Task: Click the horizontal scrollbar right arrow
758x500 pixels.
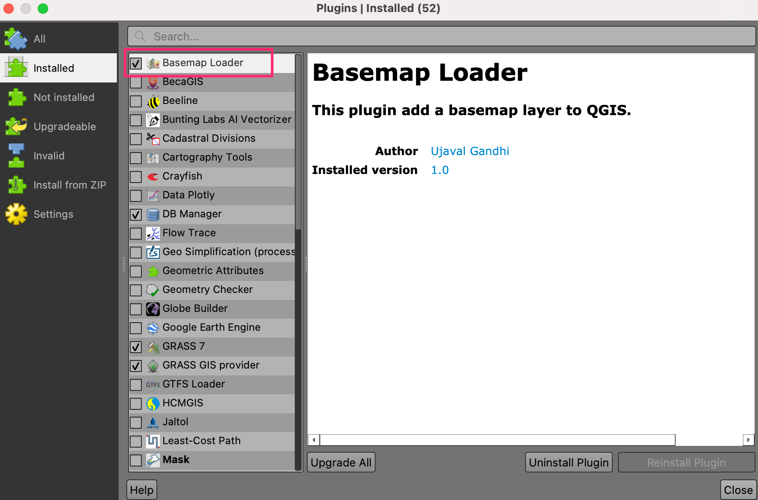Action: coord(749,440)
